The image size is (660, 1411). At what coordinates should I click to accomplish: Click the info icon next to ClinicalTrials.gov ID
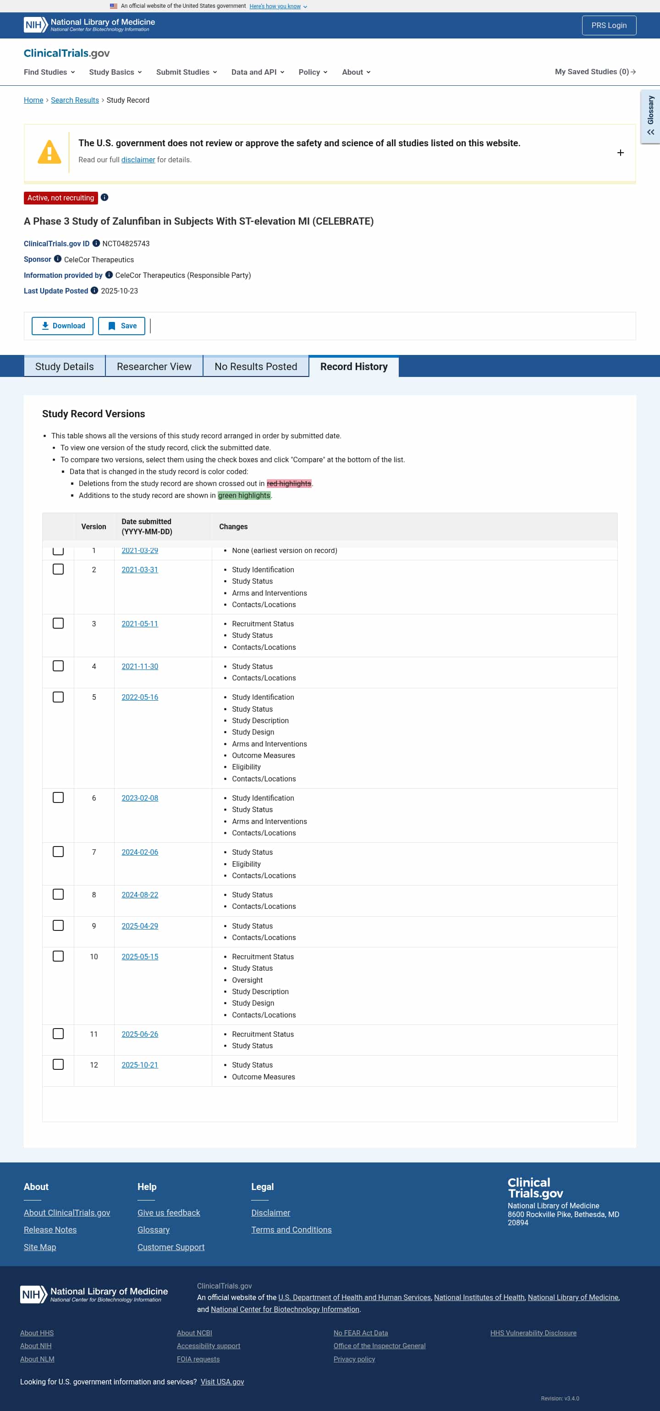[96, 243]
